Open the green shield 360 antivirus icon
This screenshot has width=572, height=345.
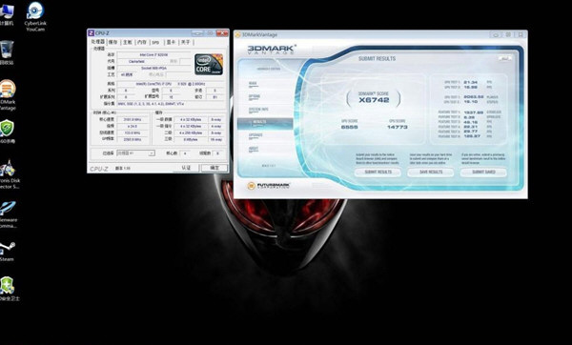(8, 132)
